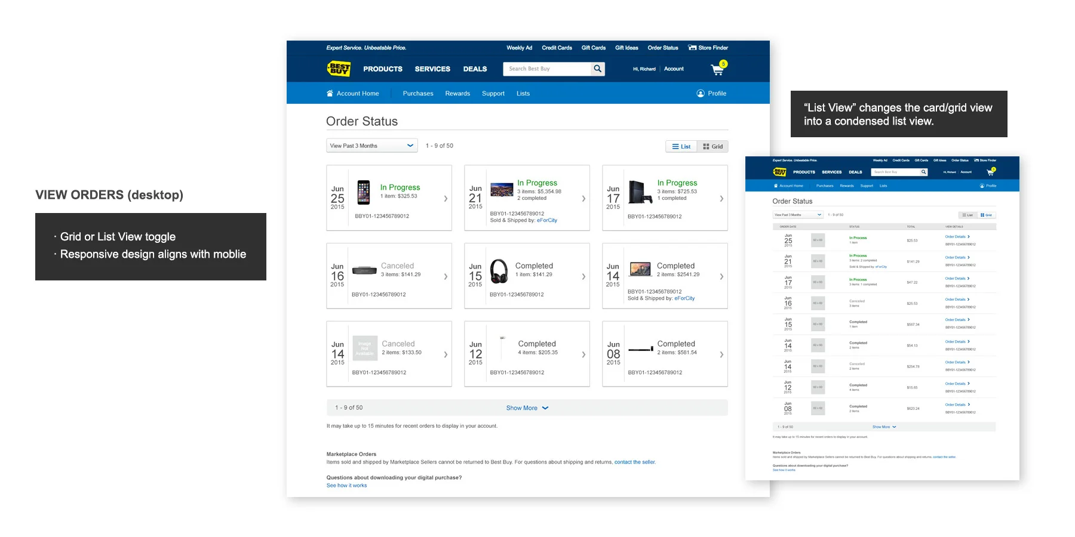Switch to List view in large mockup
The width and height of the screenshot is (1075, 537).
point(681,146)
